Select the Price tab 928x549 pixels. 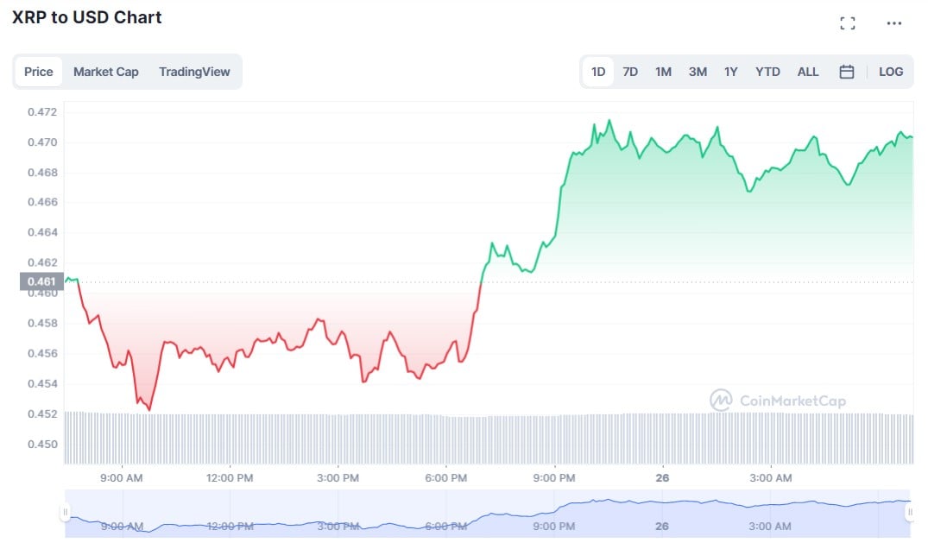[38, 72]
